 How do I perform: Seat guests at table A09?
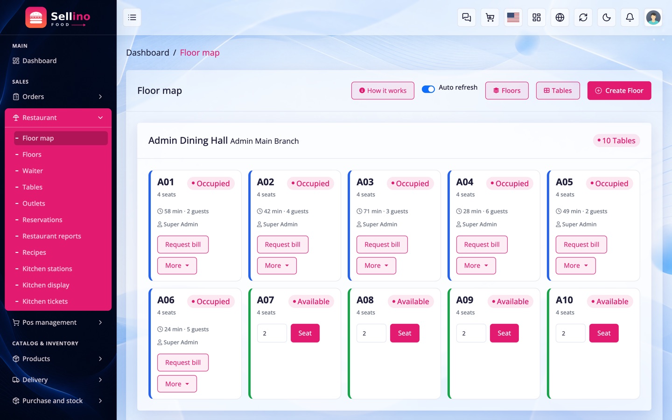tap(504, 333)
